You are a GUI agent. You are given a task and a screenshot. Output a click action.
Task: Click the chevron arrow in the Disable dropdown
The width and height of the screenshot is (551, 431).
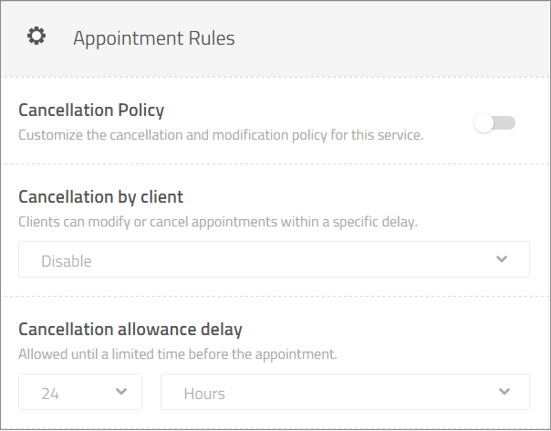tap(501, 259)
